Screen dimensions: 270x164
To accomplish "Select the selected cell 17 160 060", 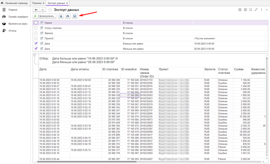I will point(130,95).
